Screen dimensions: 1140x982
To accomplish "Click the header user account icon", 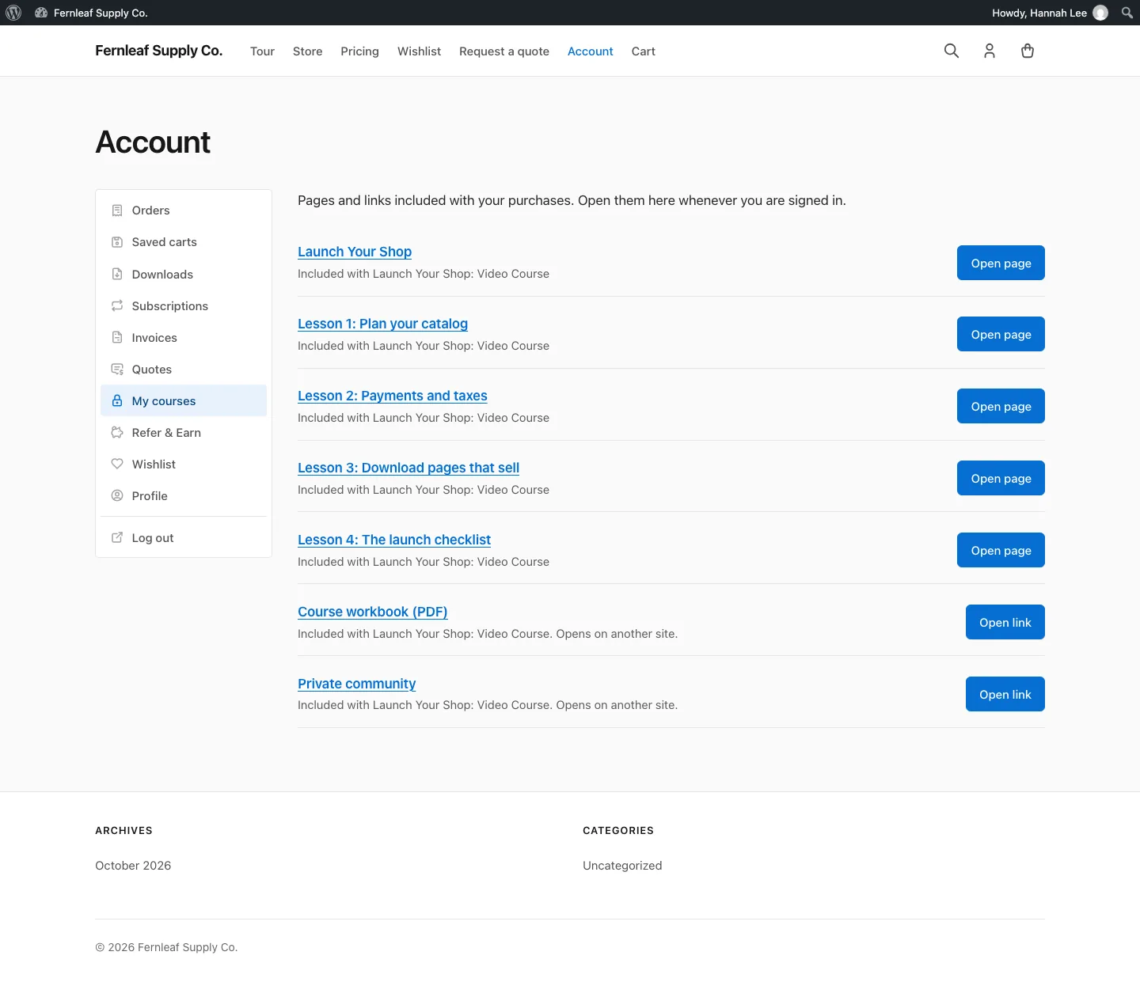I will tap(990, 51).
